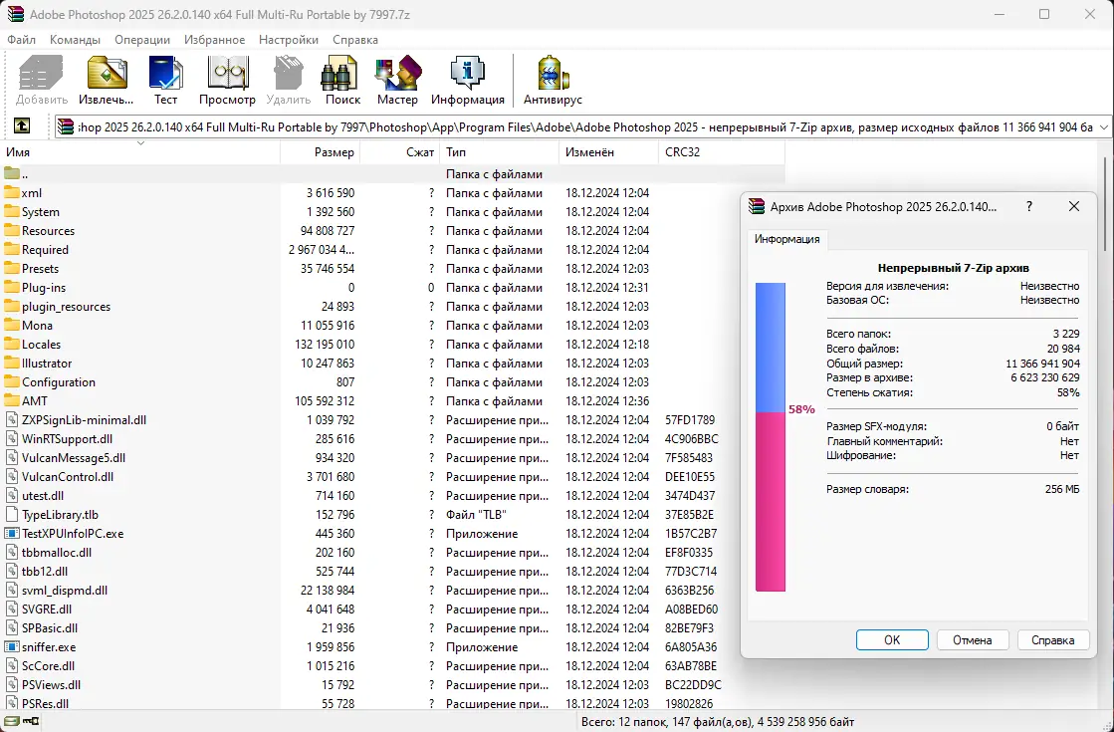
Task: Confirm dialog with OK button
Action: (x=892, y=639)
